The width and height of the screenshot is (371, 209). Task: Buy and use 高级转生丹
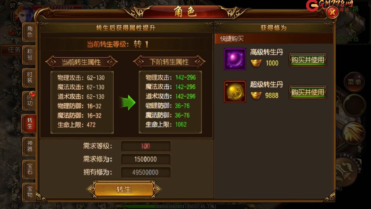tap(308, 60)
